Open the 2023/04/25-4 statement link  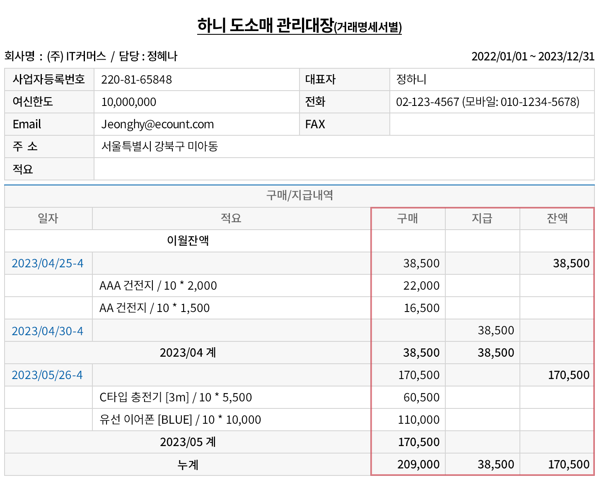point(47,263)
